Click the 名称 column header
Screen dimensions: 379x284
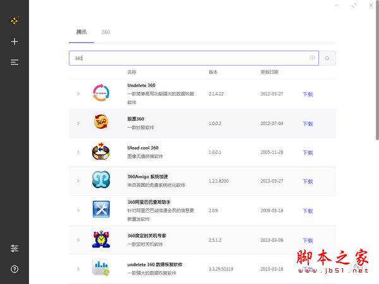132,72
